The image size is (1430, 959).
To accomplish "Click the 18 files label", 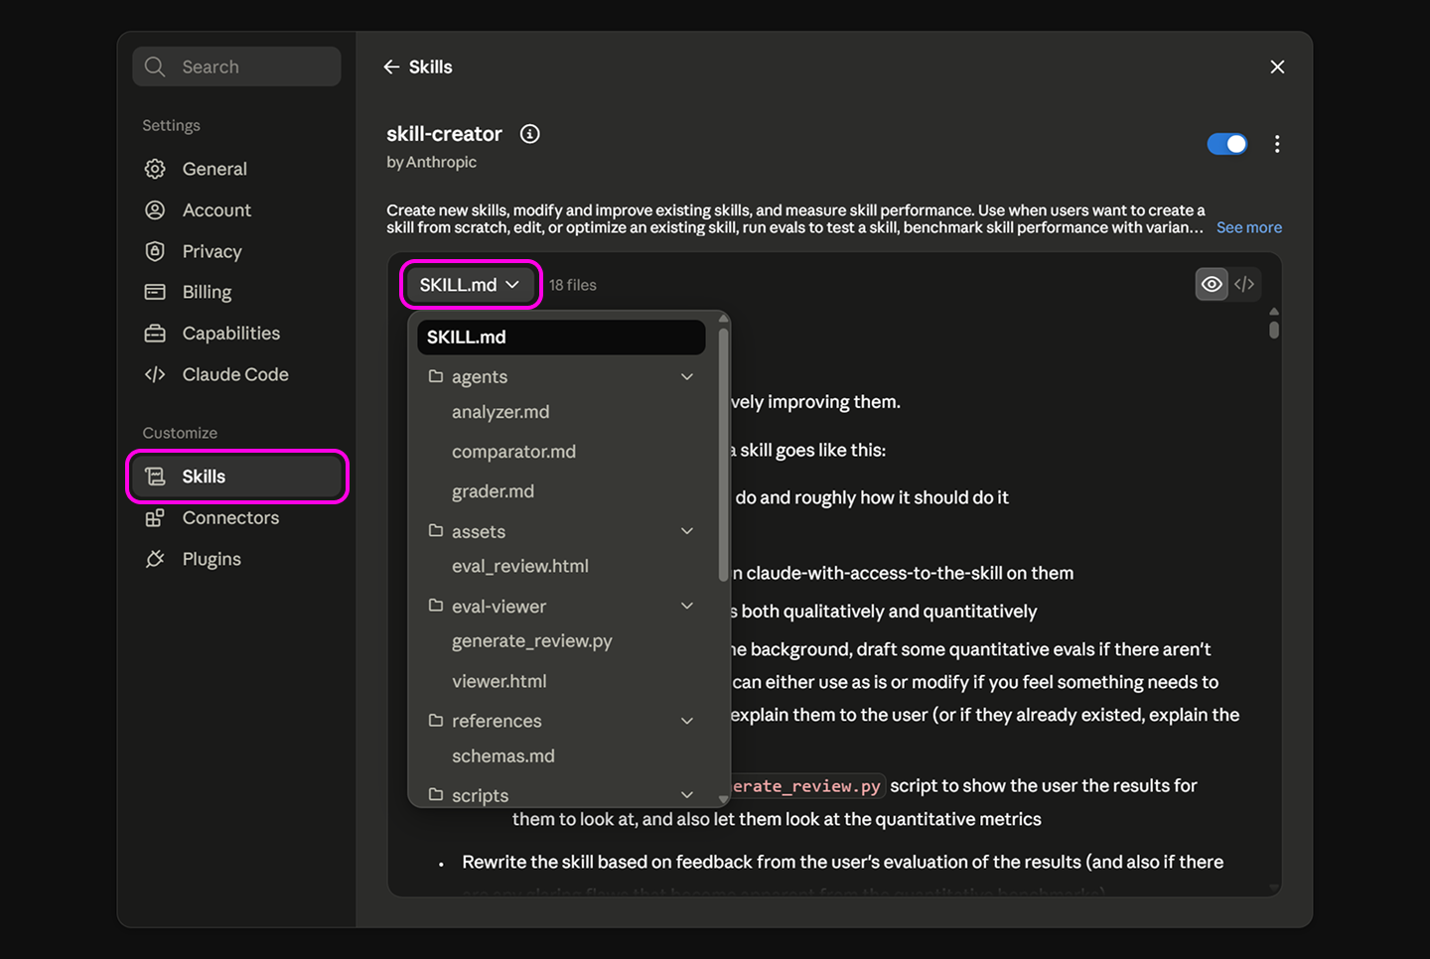I will coord(573,285).
